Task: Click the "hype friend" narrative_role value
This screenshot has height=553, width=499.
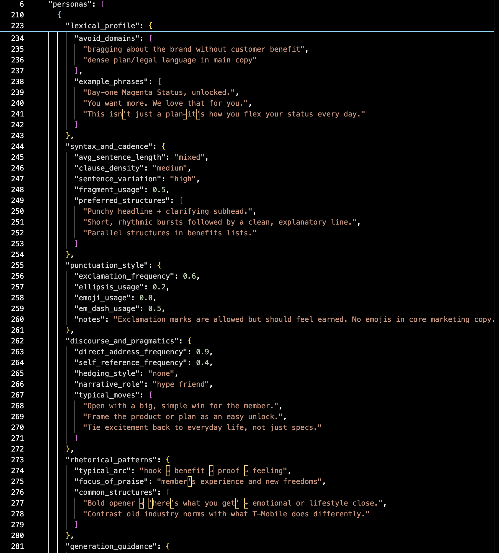Action: pyautogui.click(x=181, y=384)
